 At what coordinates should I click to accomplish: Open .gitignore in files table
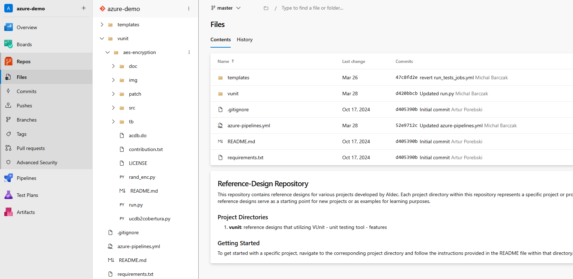point(238,109)
